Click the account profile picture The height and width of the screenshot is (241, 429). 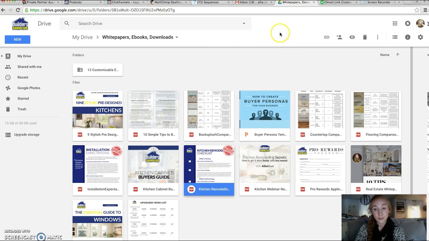(420, 23)
